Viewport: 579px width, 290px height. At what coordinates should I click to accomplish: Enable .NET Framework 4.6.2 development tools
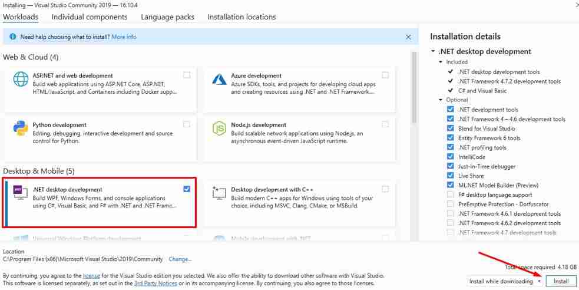pyautogui.click(x=451, y=223)
